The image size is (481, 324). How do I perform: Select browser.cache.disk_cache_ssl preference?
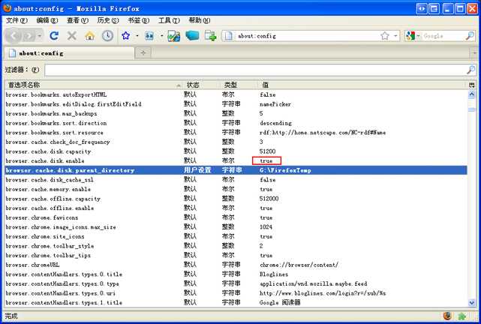coord(236,180)
